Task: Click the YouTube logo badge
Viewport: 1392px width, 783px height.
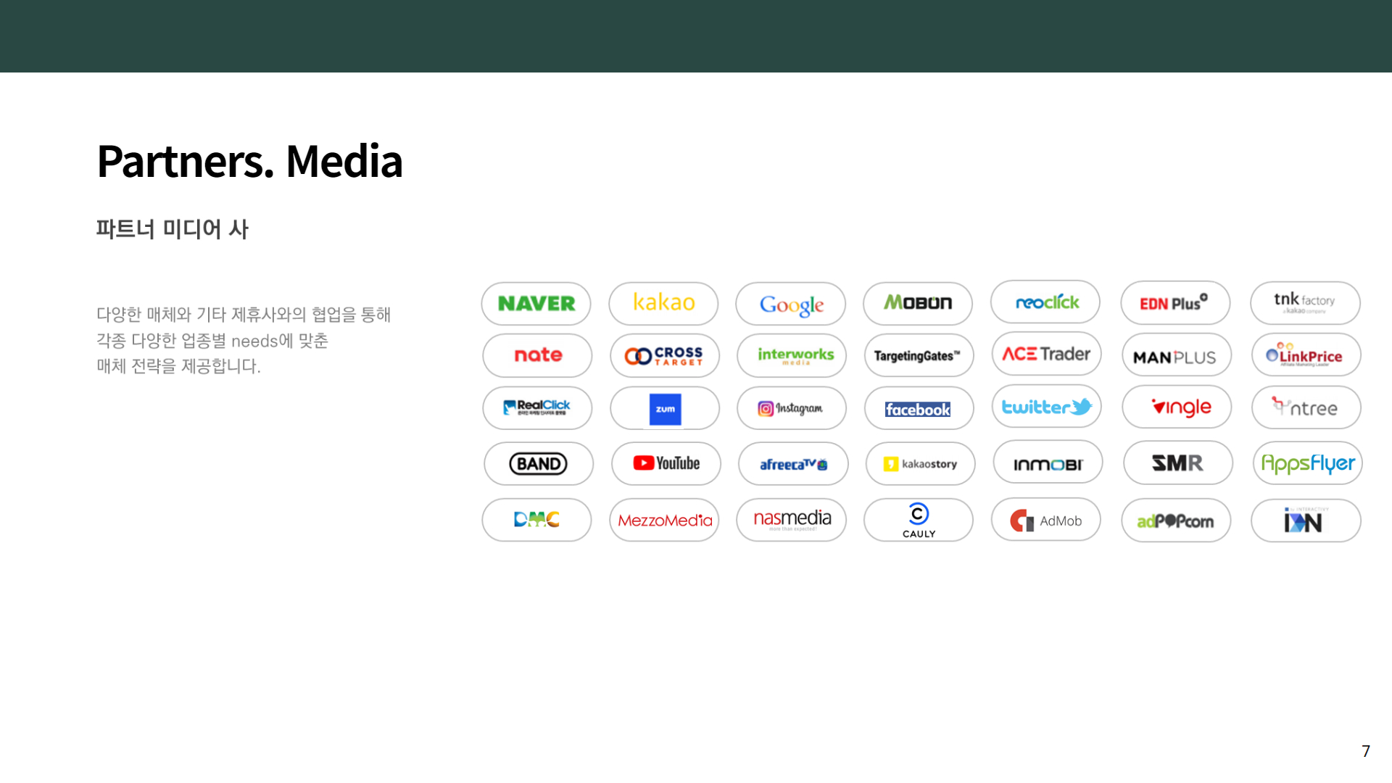Action: point(666,464)
